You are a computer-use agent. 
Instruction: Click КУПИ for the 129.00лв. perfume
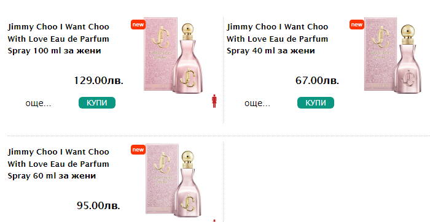point(97,103)
